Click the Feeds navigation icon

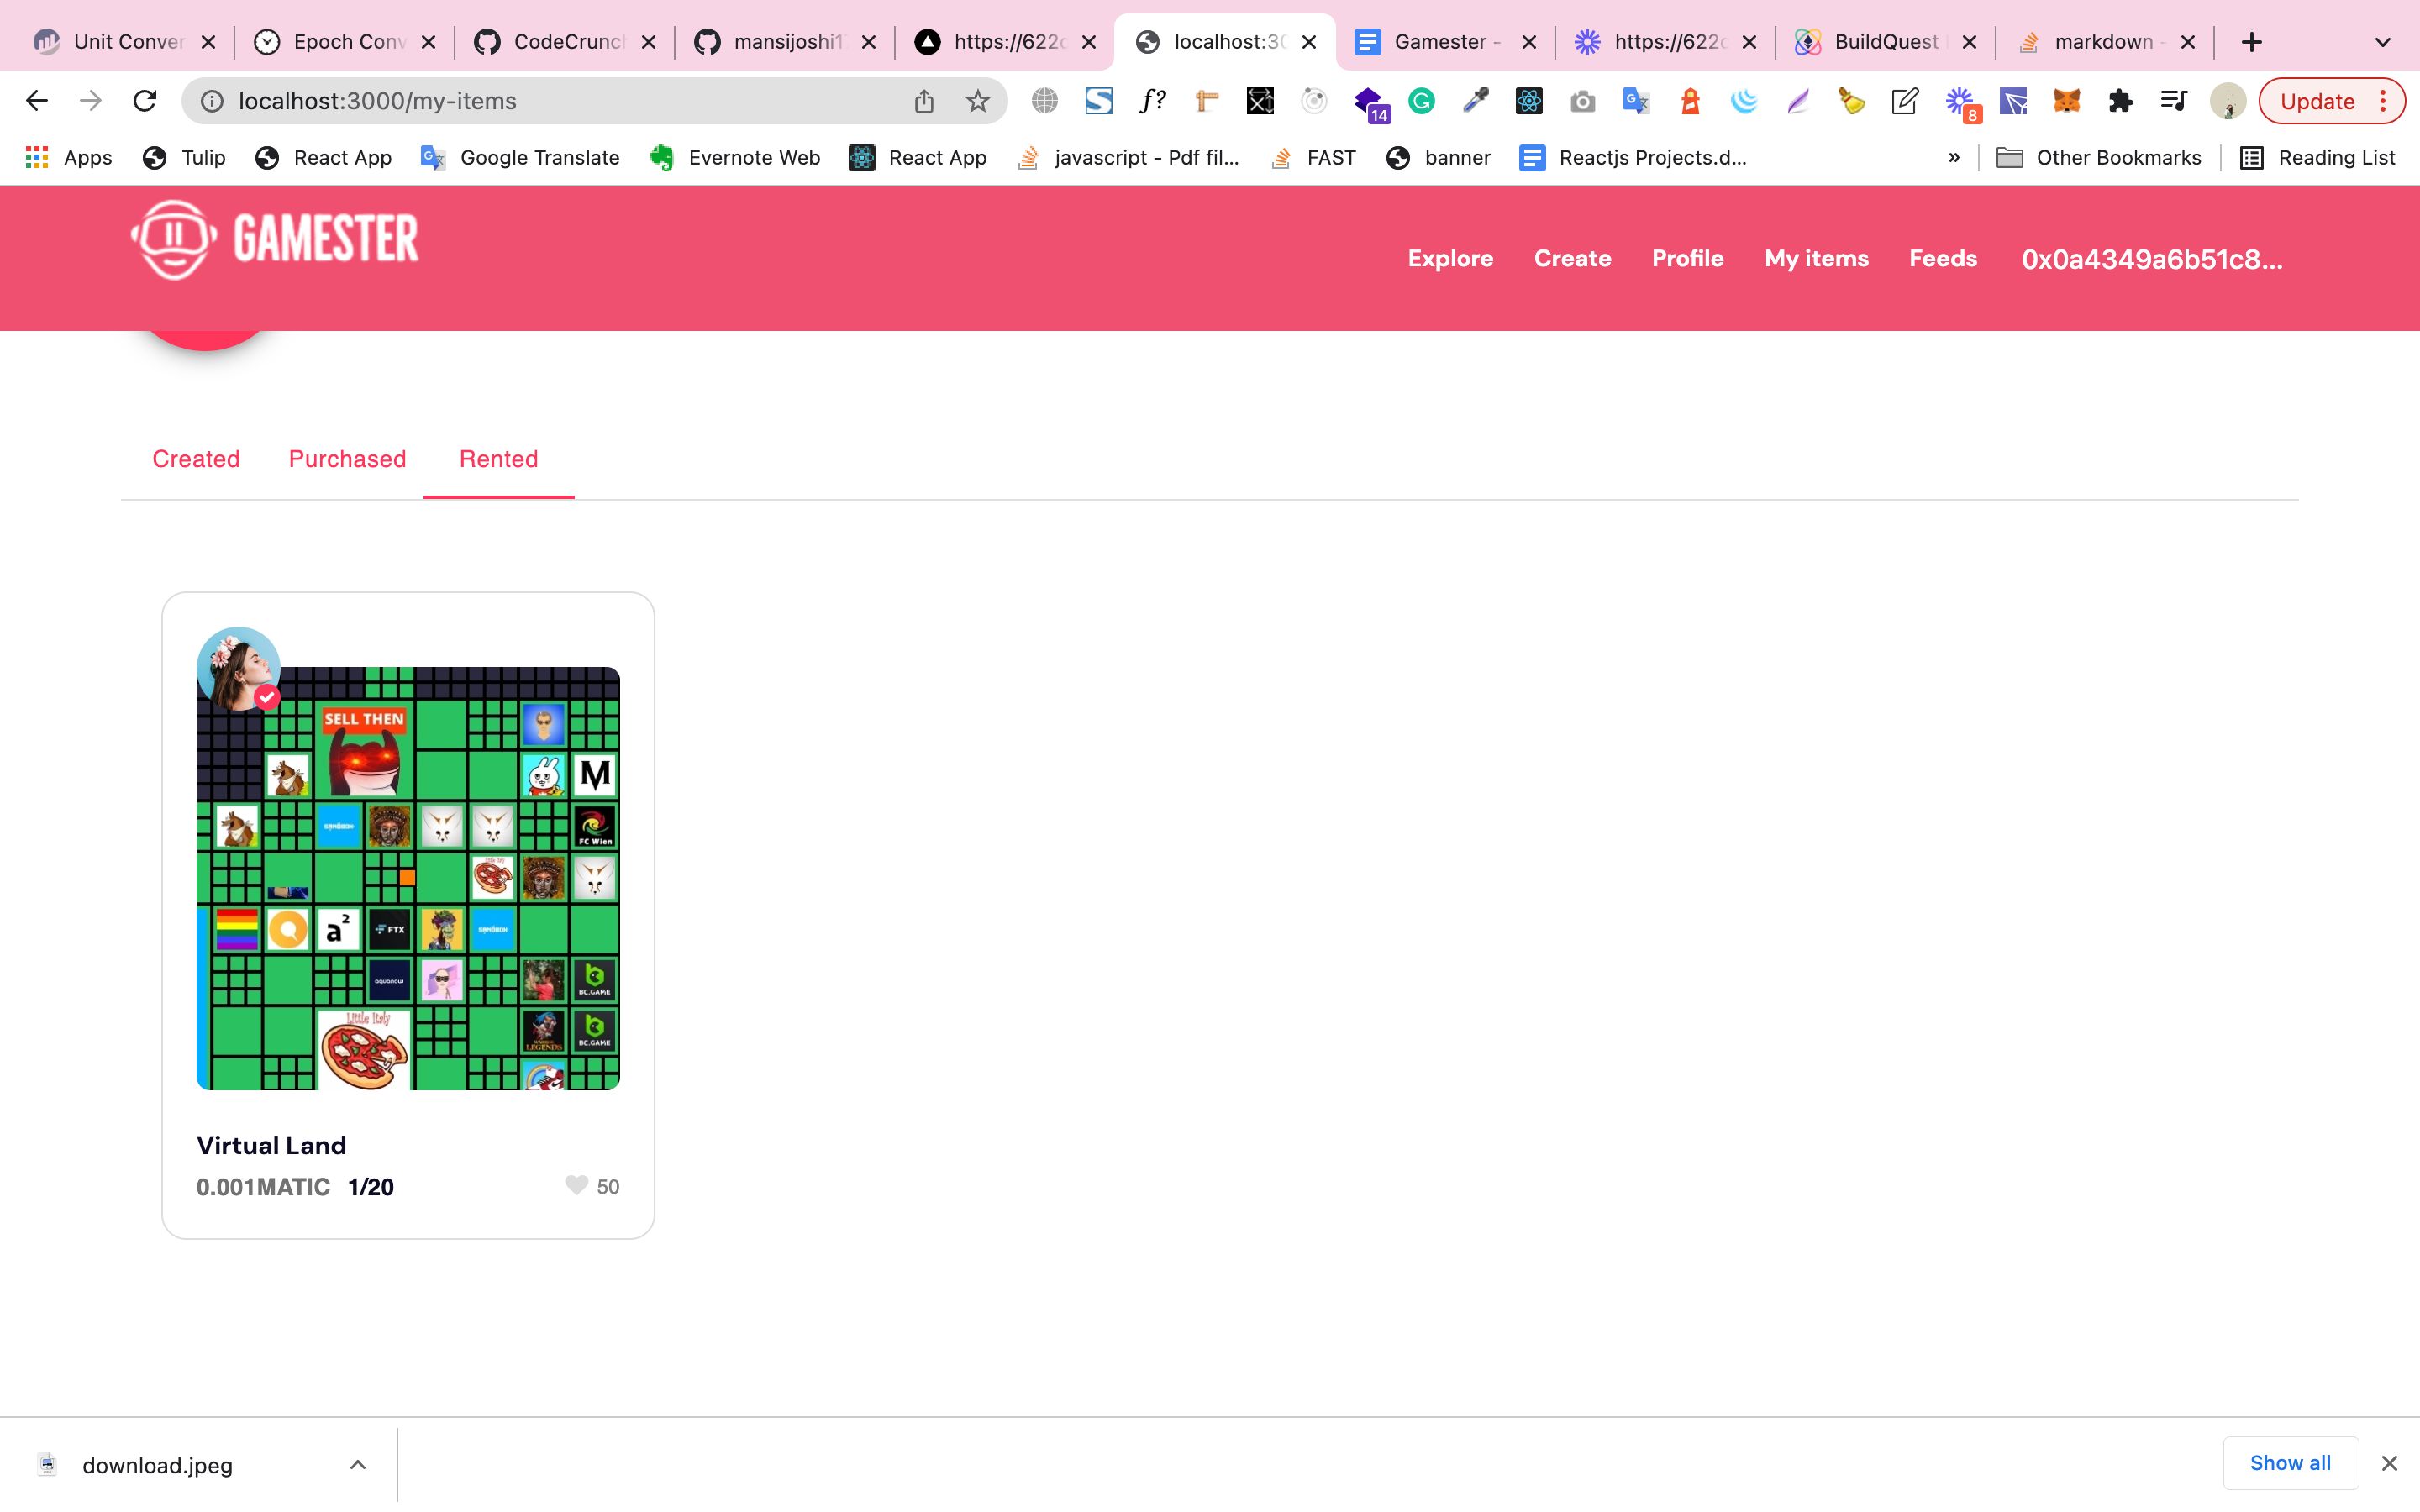[1941, 256]
